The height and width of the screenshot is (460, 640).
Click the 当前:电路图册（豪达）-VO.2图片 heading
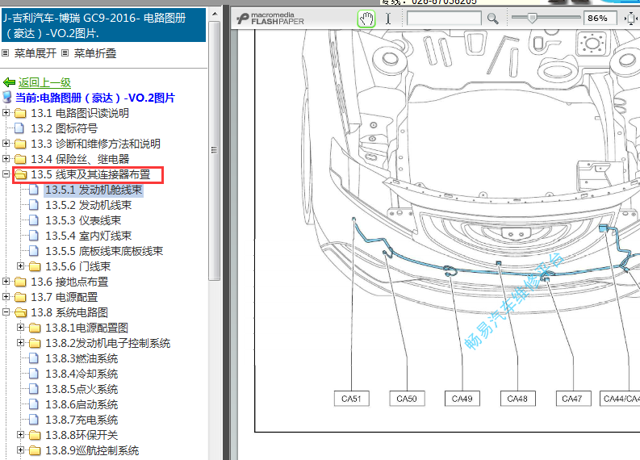94,98
